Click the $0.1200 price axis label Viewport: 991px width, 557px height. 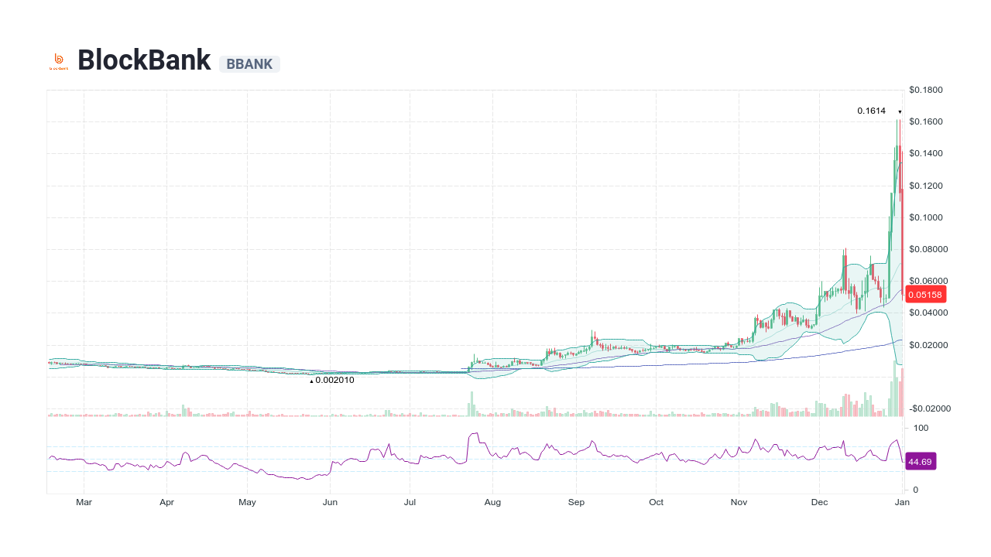point(926,186)
